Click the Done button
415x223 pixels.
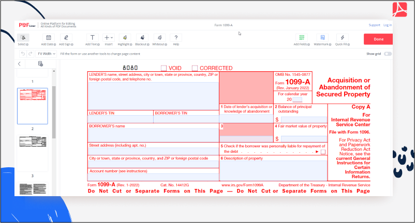click(378, 39)
